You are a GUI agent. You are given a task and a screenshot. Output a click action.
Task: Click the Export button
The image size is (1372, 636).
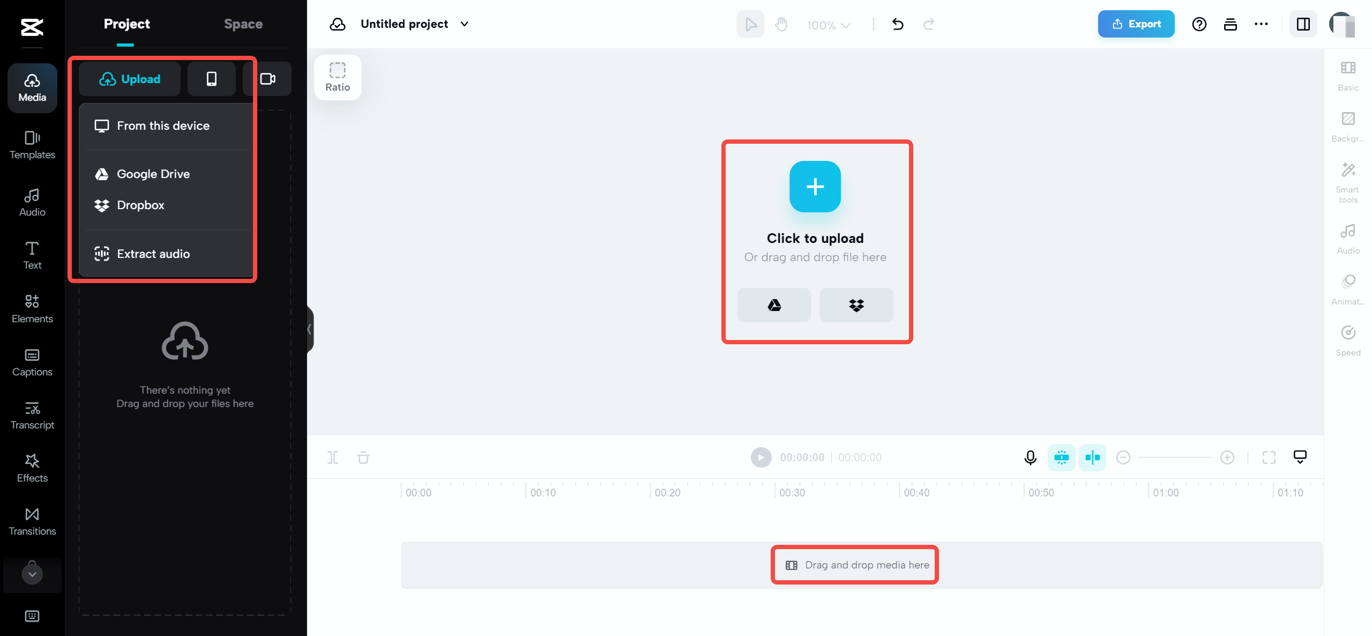(x=1136, y=24)
